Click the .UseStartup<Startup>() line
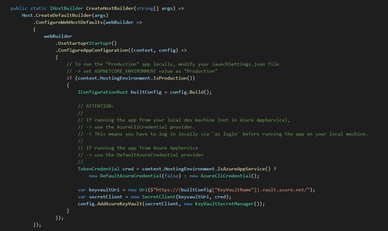388x231 pixels. [86, 43]
